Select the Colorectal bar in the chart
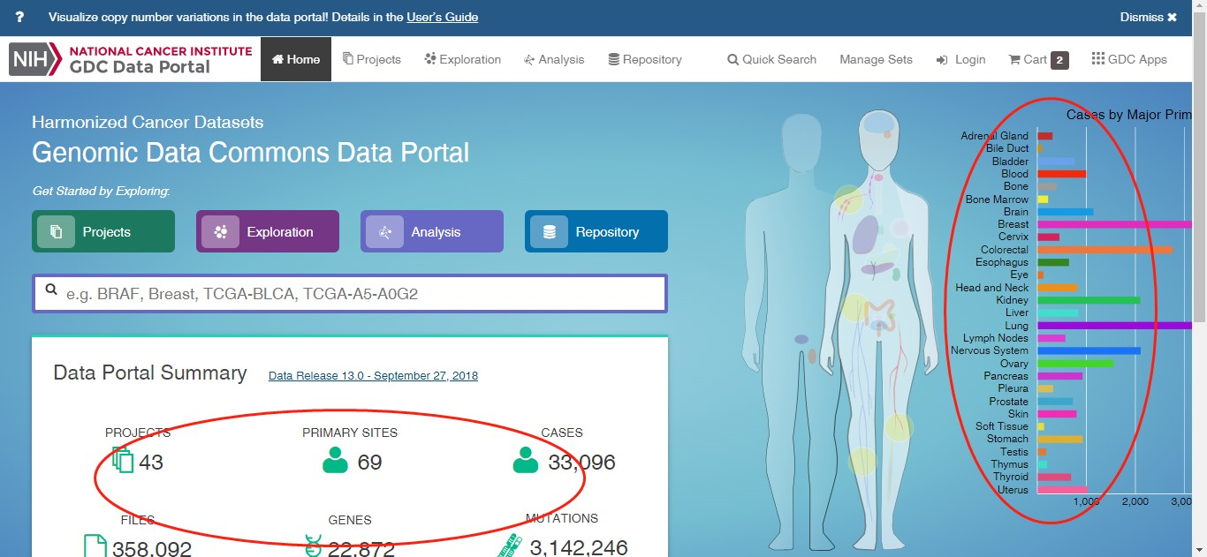Viewport: 1207px width, 557px height. (x=1105, y=250)
